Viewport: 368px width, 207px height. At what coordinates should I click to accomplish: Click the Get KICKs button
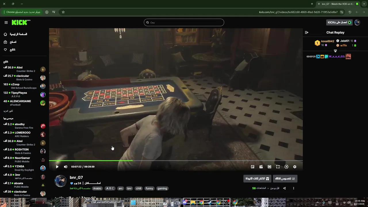coord(339,22)
